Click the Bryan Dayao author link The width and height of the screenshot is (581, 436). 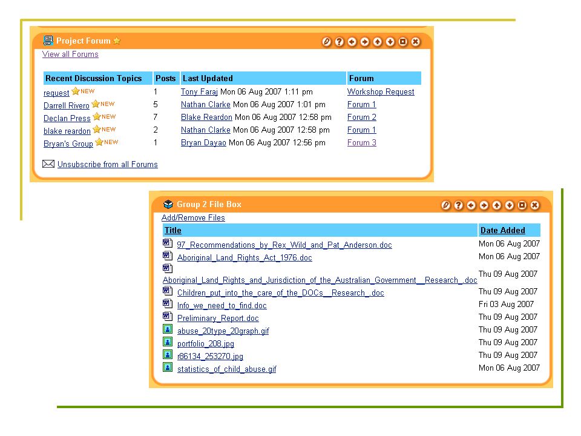pyautogui.click(x=203, y=142)
